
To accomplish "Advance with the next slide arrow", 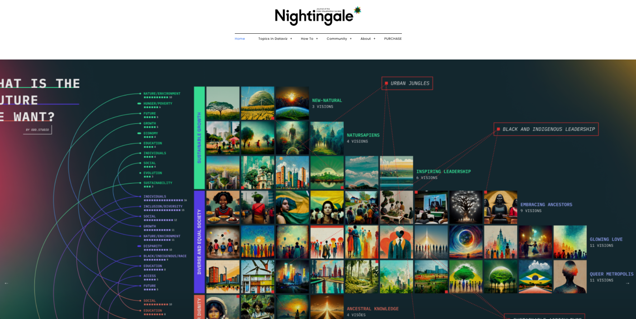I will click(x=627, y=283).
